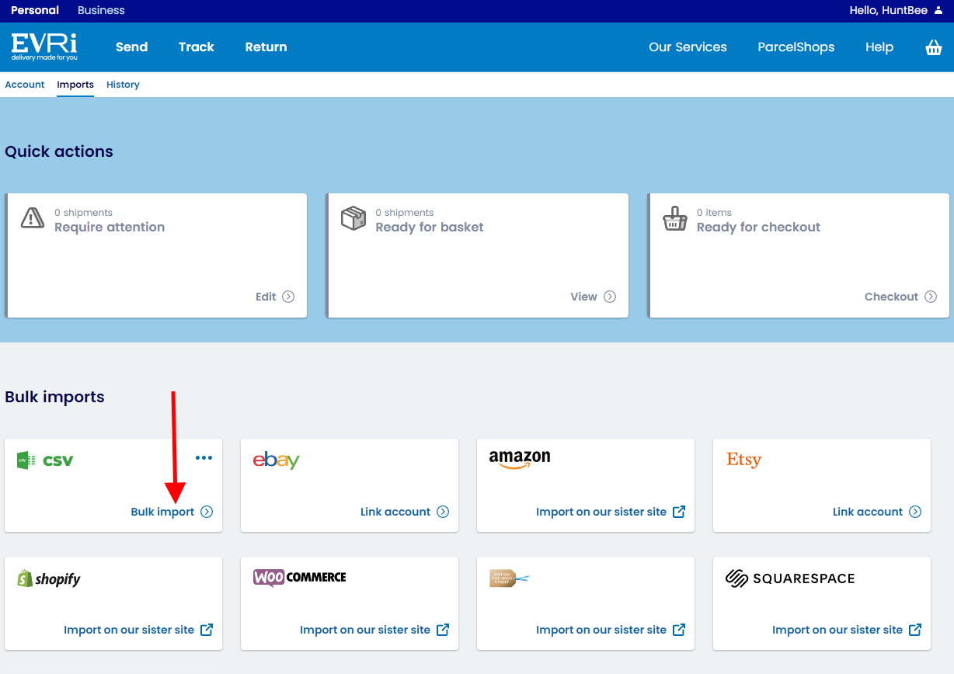Click Import on our sister site for Amazon
The image size is (954, 674).
pos(601,512)
